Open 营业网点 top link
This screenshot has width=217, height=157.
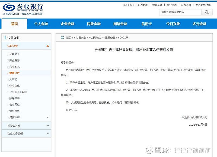172,5
